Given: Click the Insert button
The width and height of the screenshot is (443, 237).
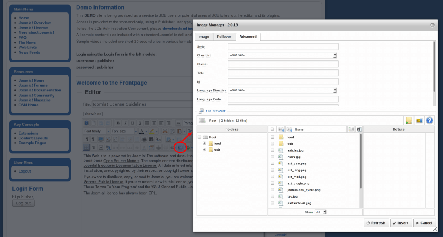Looking at the screenshot, I should point(401,223).
